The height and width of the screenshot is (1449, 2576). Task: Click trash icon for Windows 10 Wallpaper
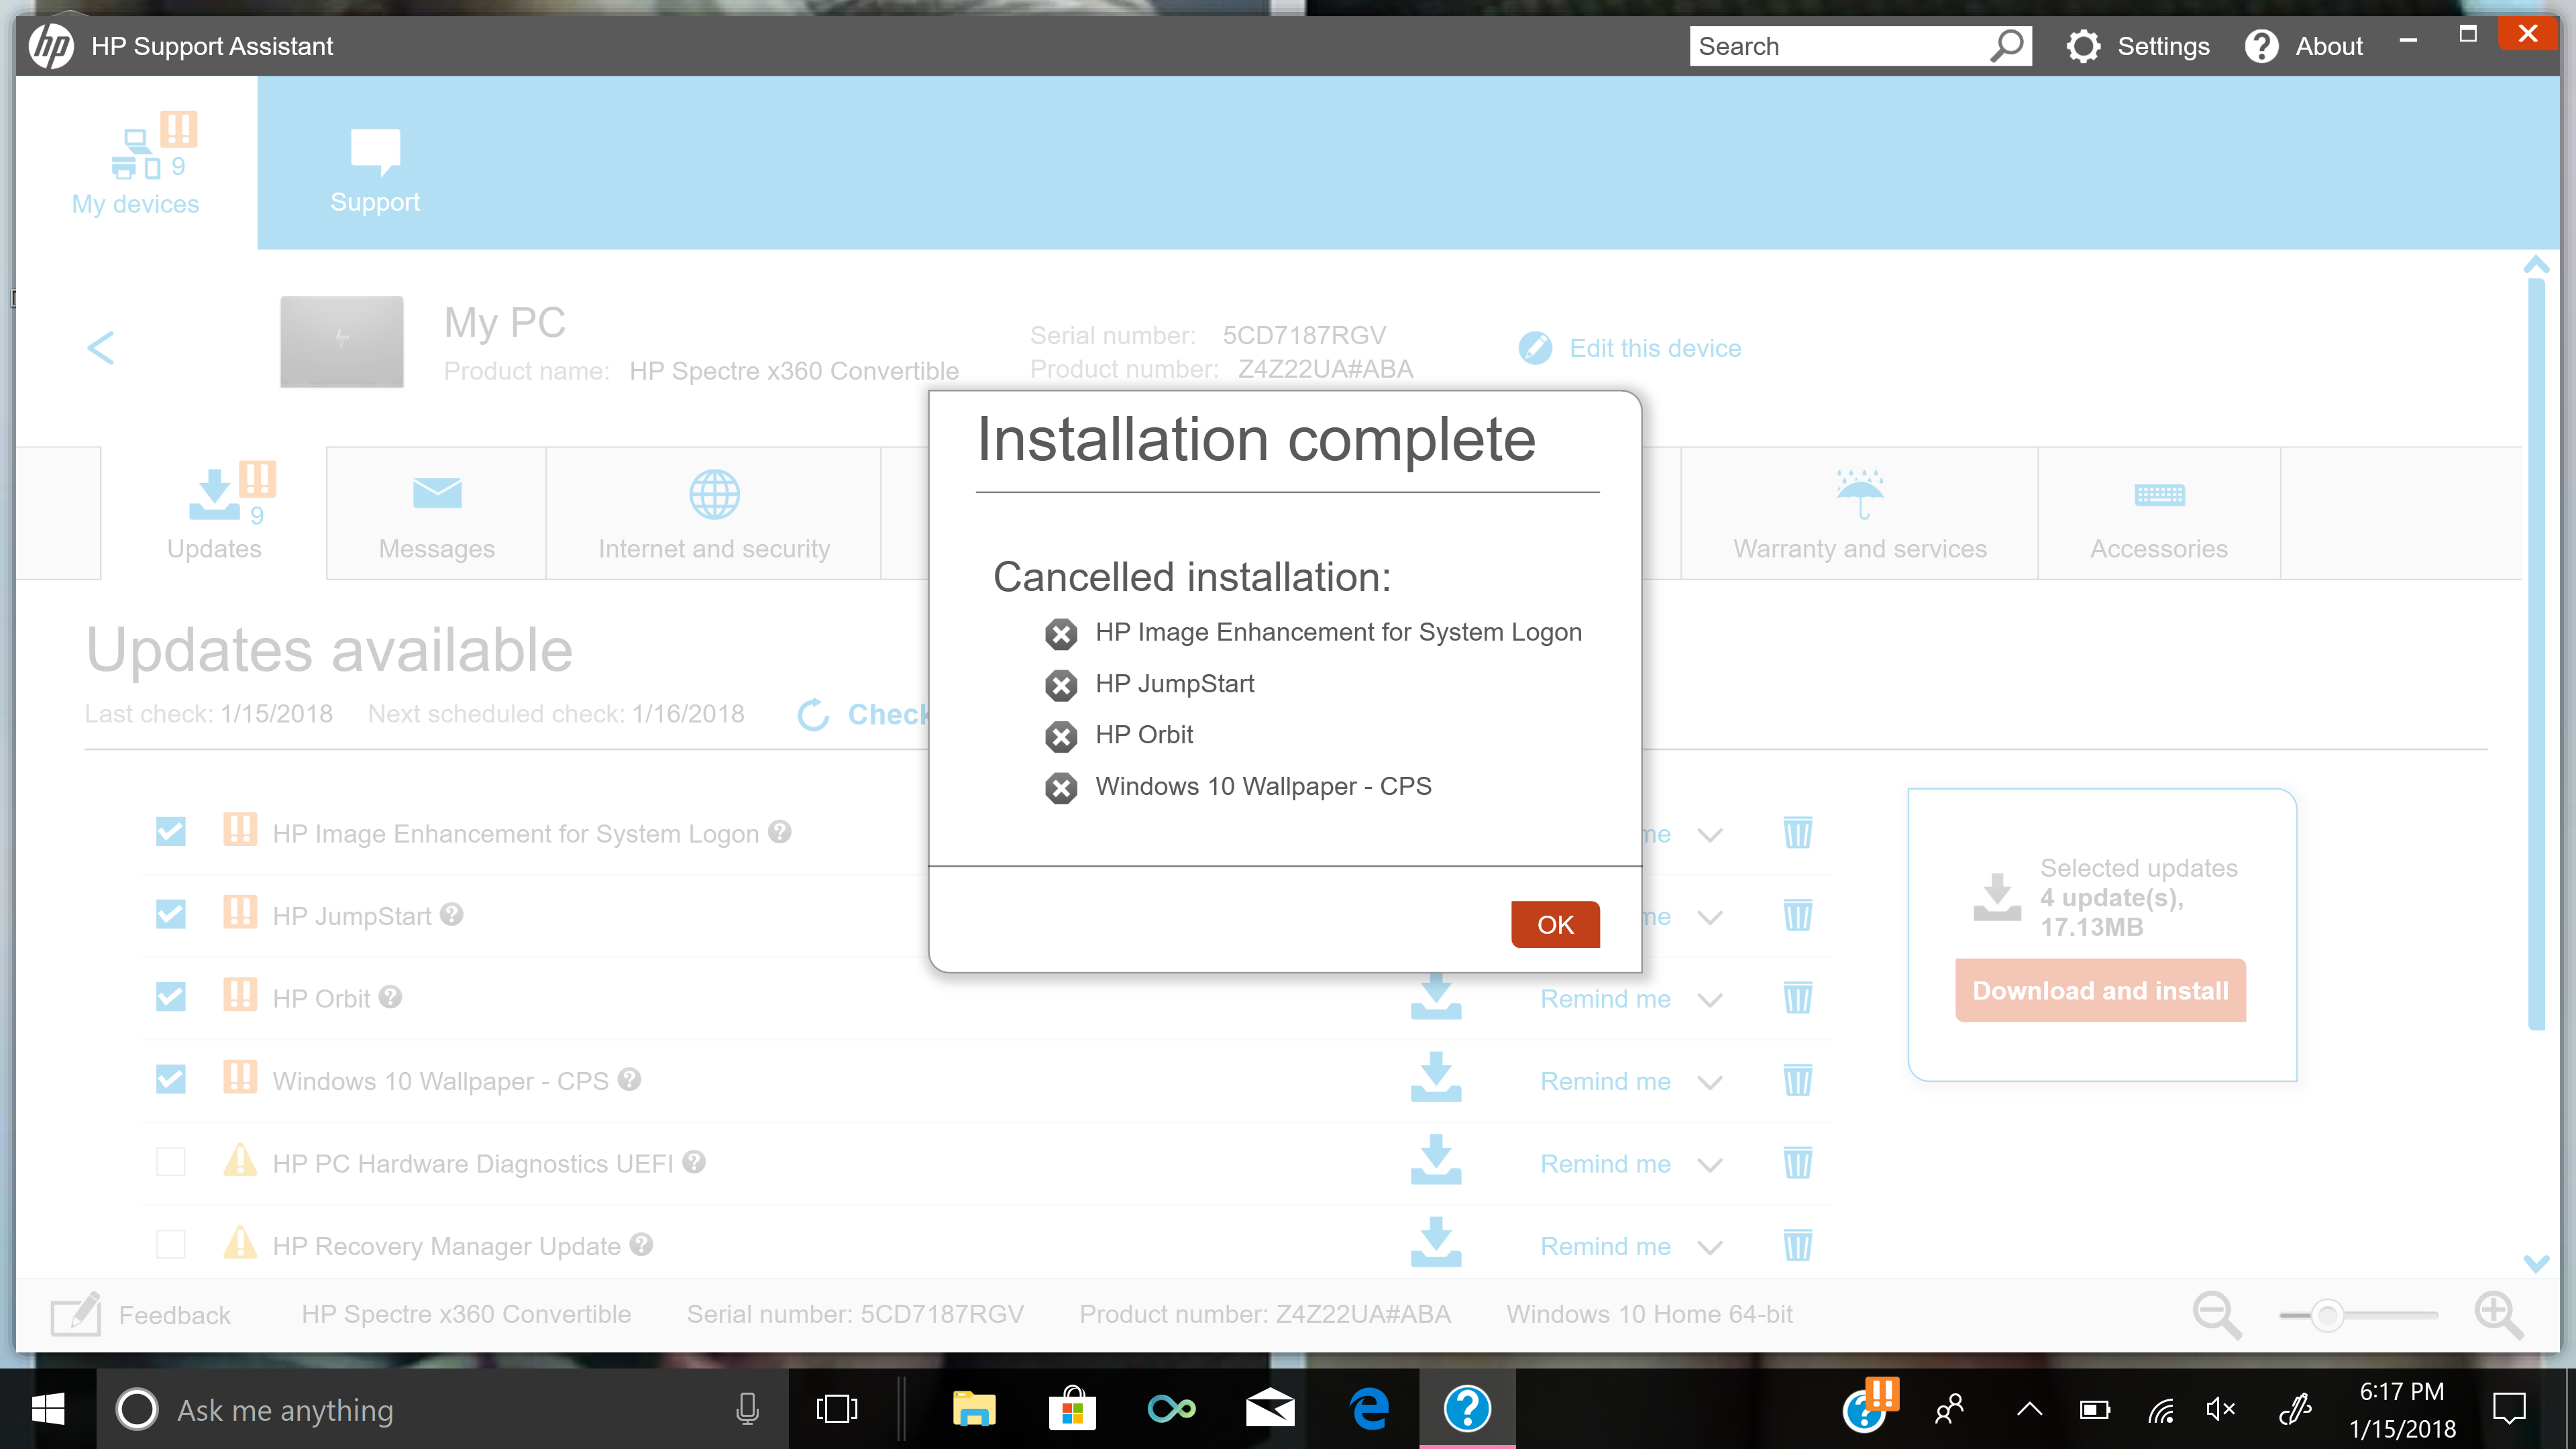(1798, 1080)
